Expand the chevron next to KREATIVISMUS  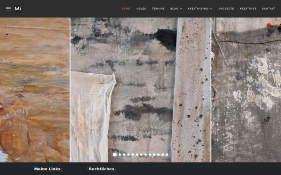[211, 9]
